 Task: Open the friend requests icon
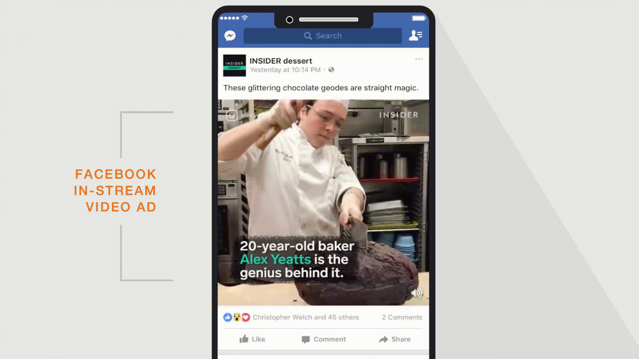pyautogui.click(x=415, y=35)
